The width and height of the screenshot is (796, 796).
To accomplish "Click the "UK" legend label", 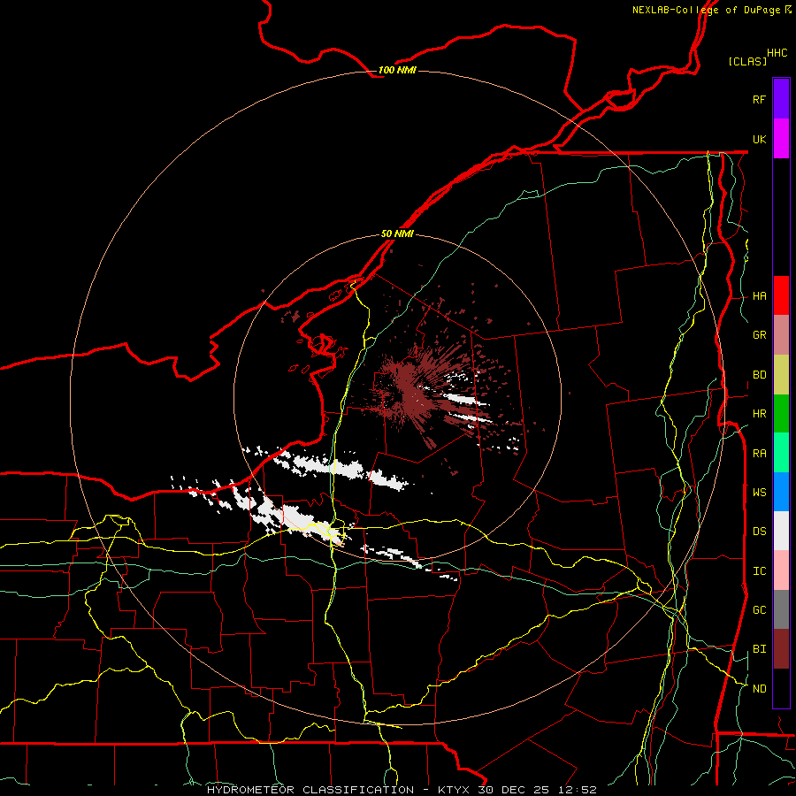I will [x=759, y=139].
